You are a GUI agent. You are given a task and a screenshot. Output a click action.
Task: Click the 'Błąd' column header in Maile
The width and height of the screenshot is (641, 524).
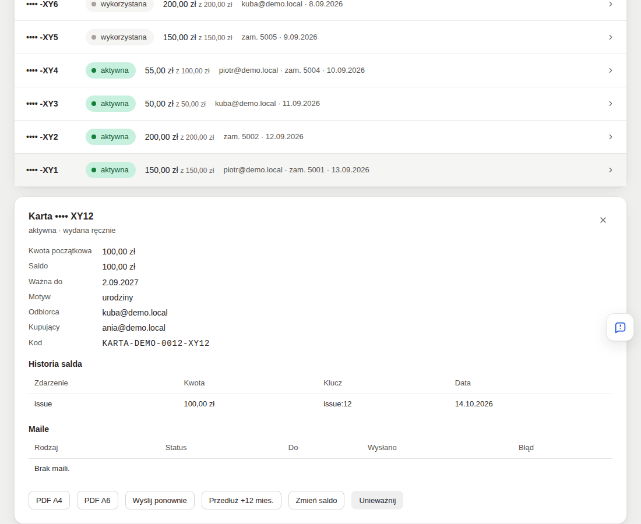point(526,448)
